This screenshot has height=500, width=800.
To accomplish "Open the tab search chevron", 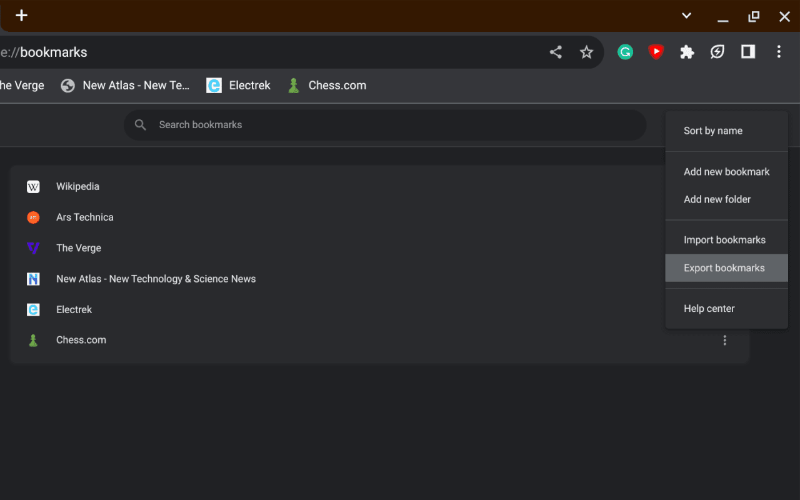I will click(686, 16).
